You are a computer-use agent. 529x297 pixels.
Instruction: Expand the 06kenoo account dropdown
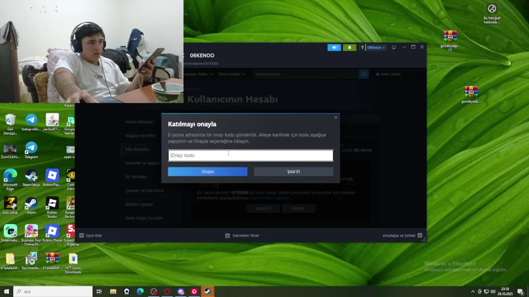(376, 47)
